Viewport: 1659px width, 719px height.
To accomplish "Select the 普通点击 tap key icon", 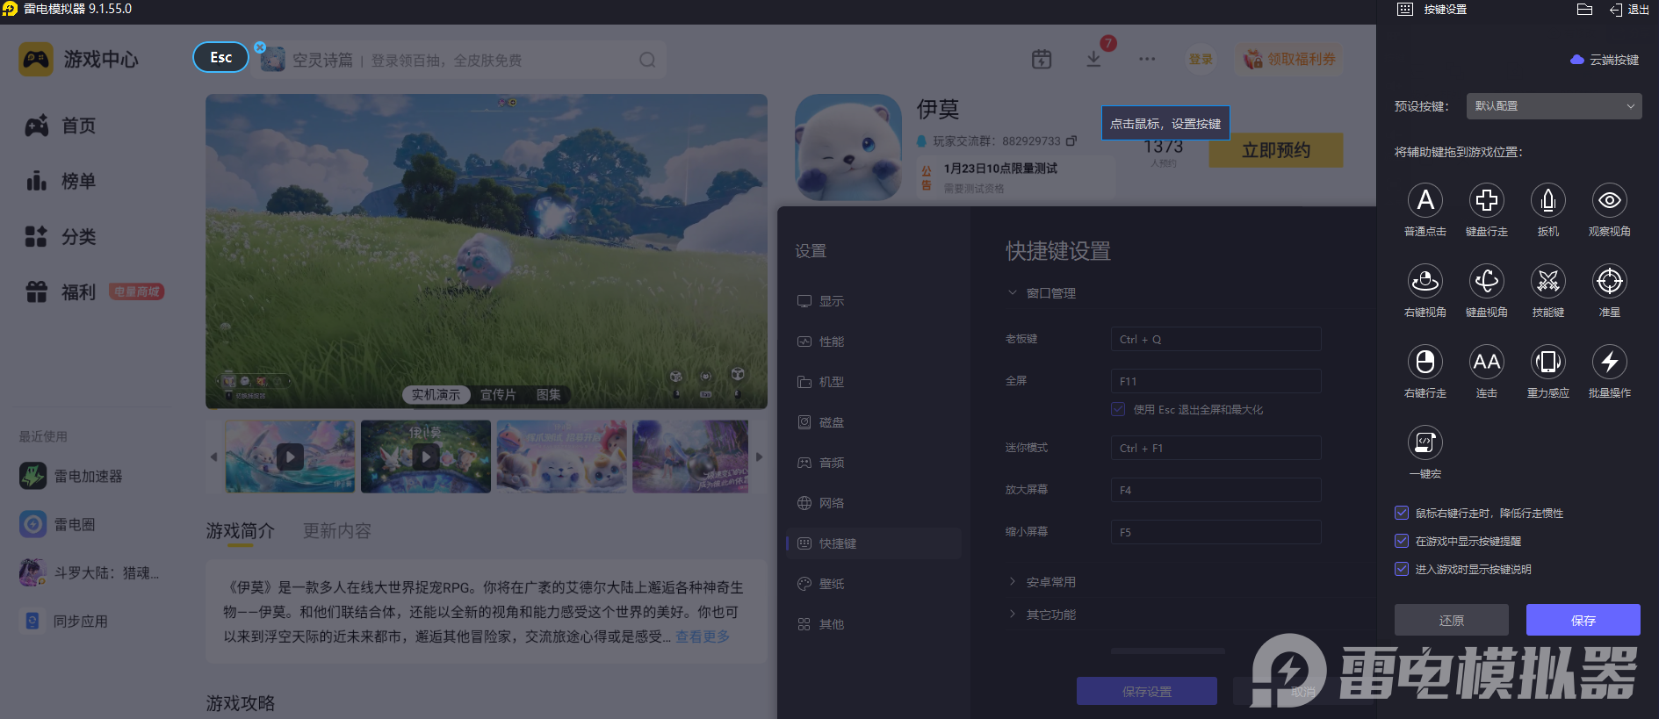I will [x=1425, y=201].
